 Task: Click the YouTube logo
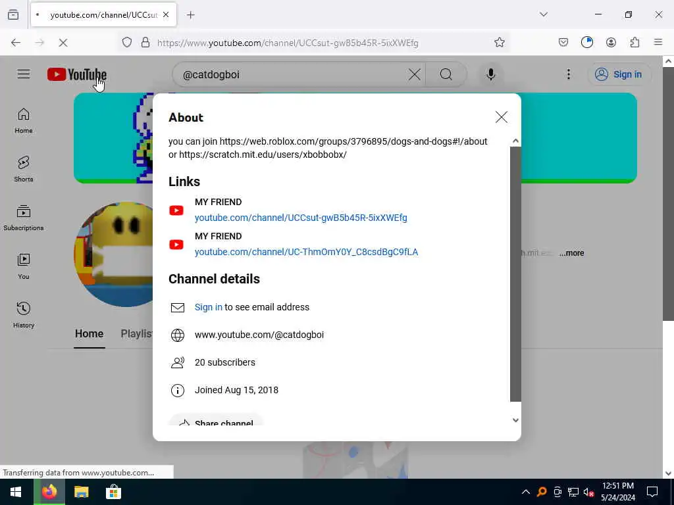tap(77, 74)
